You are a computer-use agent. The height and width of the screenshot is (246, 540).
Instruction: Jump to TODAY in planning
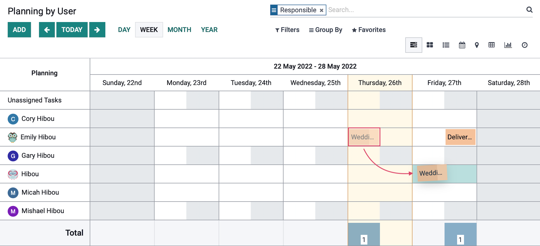72,30
